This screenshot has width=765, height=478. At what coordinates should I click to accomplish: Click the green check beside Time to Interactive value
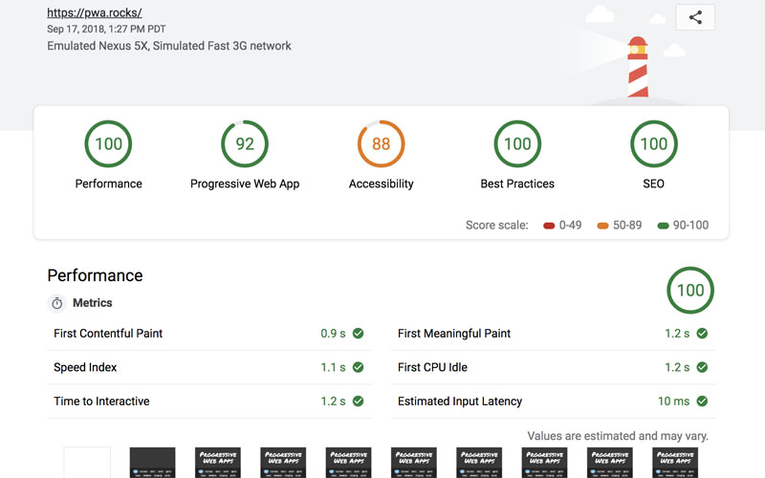(x=358, y=402)
